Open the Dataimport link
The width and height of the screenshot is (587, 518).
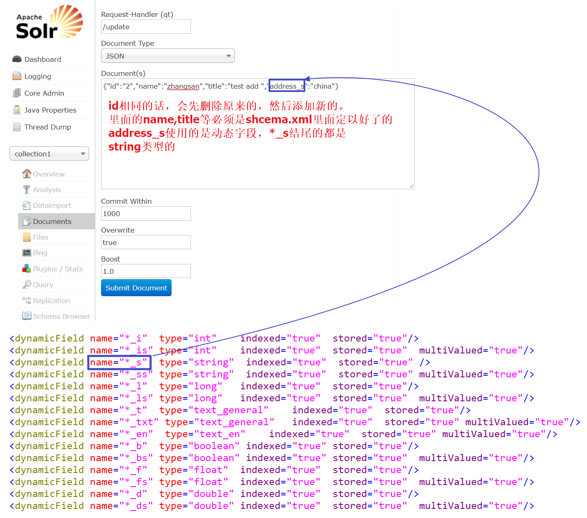point(52,205)
